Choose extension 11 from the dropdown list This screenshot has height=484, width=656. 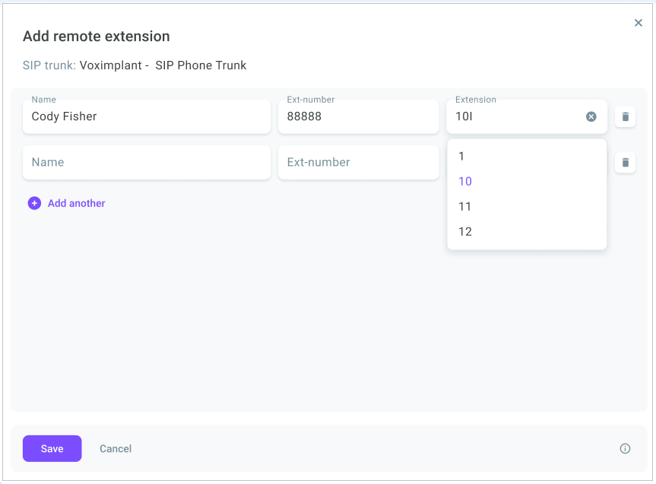pyautogui.click(x=527, y=206)
